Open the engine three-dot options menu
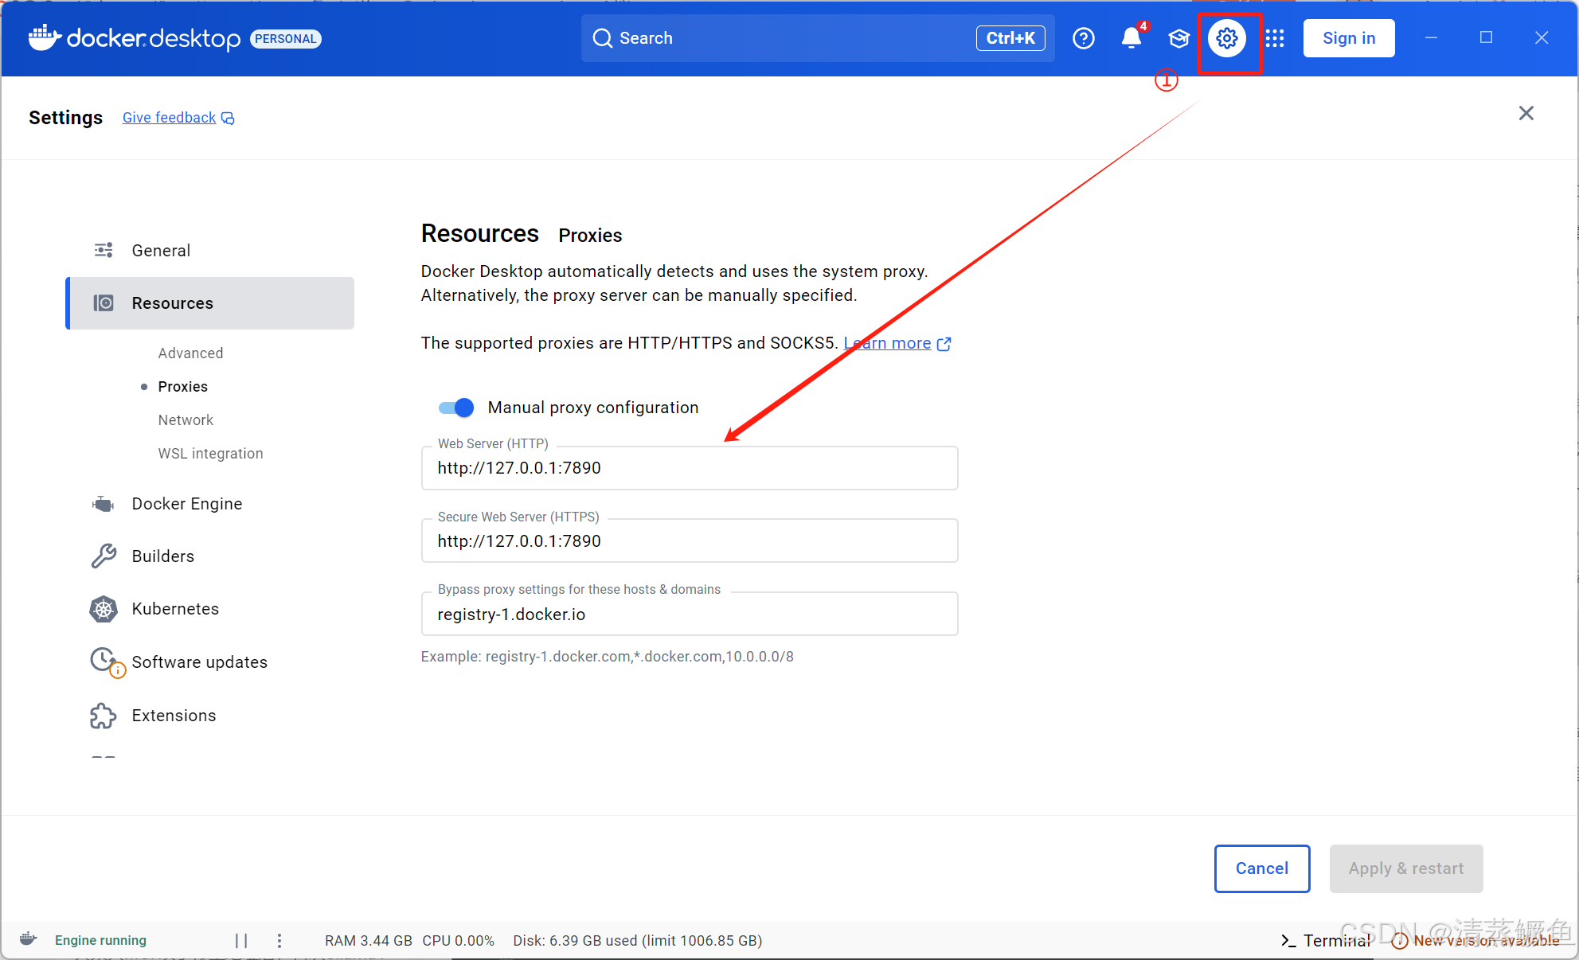This screenshot has height=960, width=1579. [x=279, y=941]
